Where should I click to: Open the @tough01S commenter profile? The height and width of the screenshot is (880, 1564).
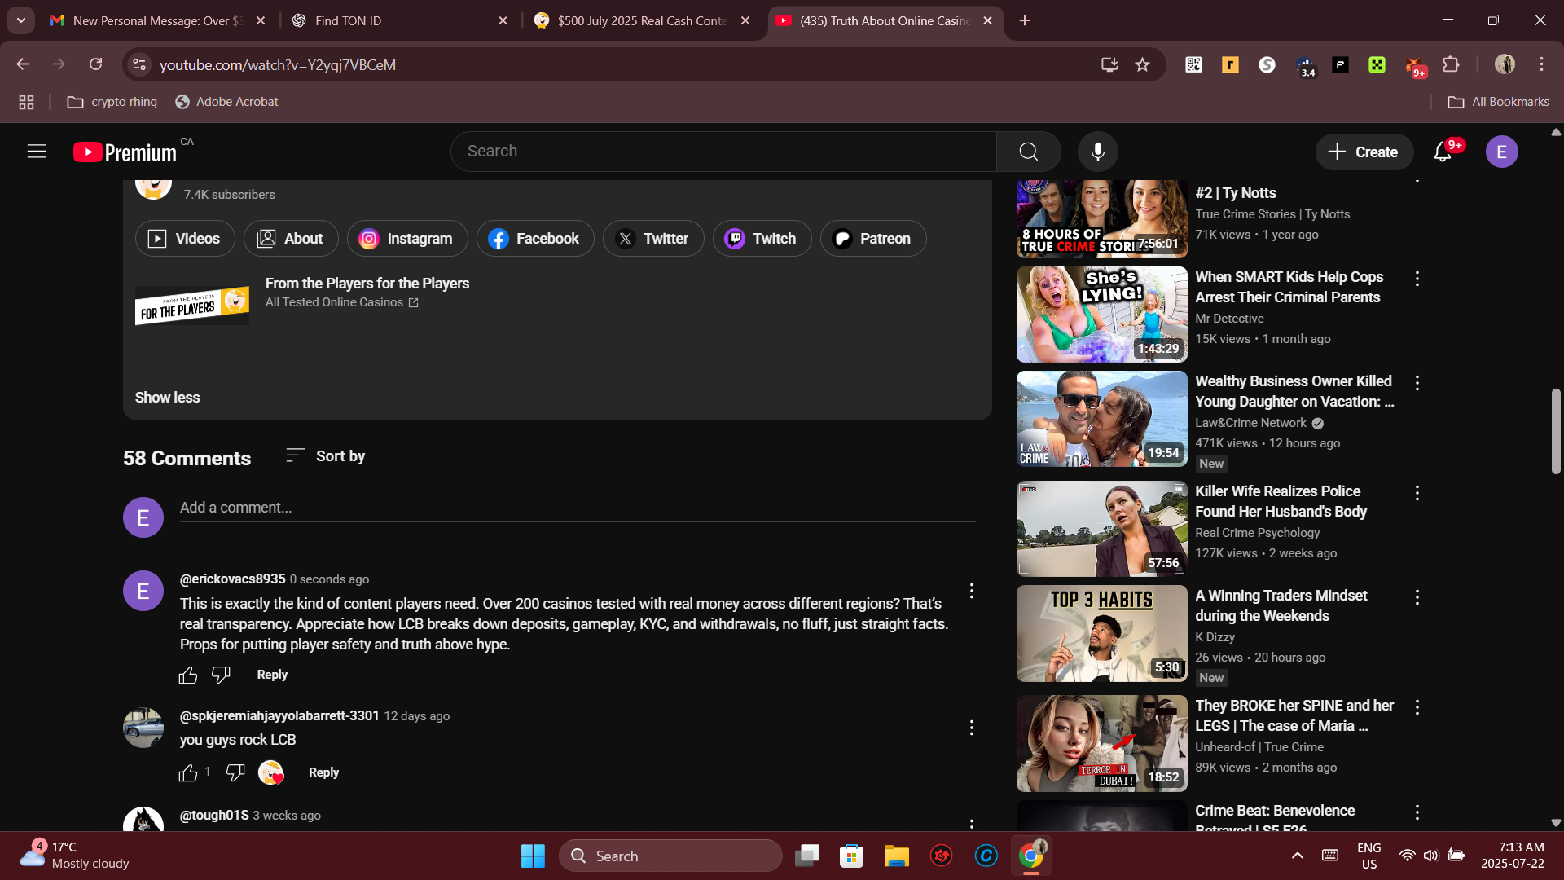(214, 816)
